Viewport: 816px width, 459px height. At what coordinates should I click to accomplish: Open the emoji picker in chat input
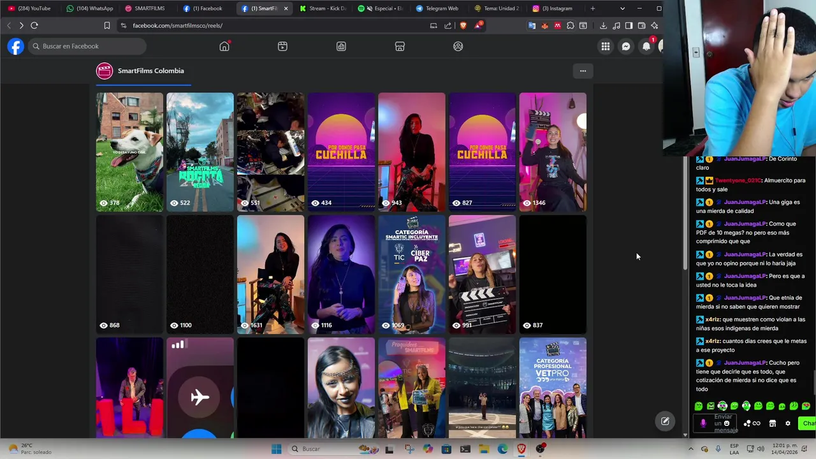tap(726, 423)
